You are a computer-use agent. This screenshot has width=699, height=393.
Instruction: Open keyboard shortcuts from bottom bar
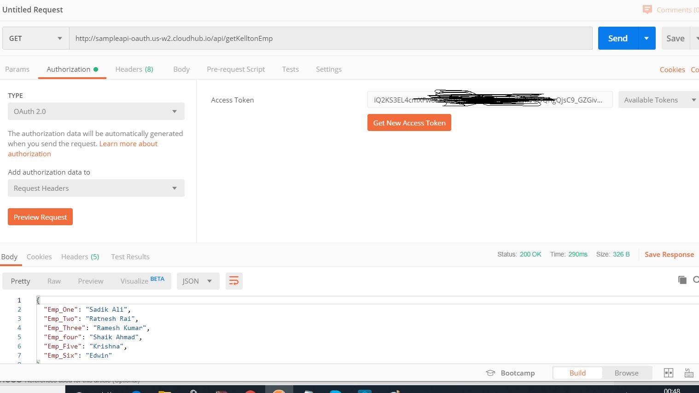click(689, 373)
